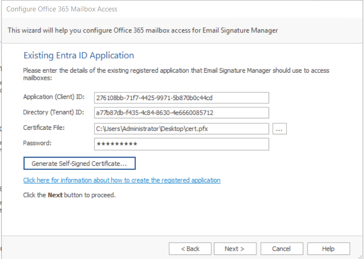Click the Password input field
Screen dimensions: 364x259
point(182,144)
